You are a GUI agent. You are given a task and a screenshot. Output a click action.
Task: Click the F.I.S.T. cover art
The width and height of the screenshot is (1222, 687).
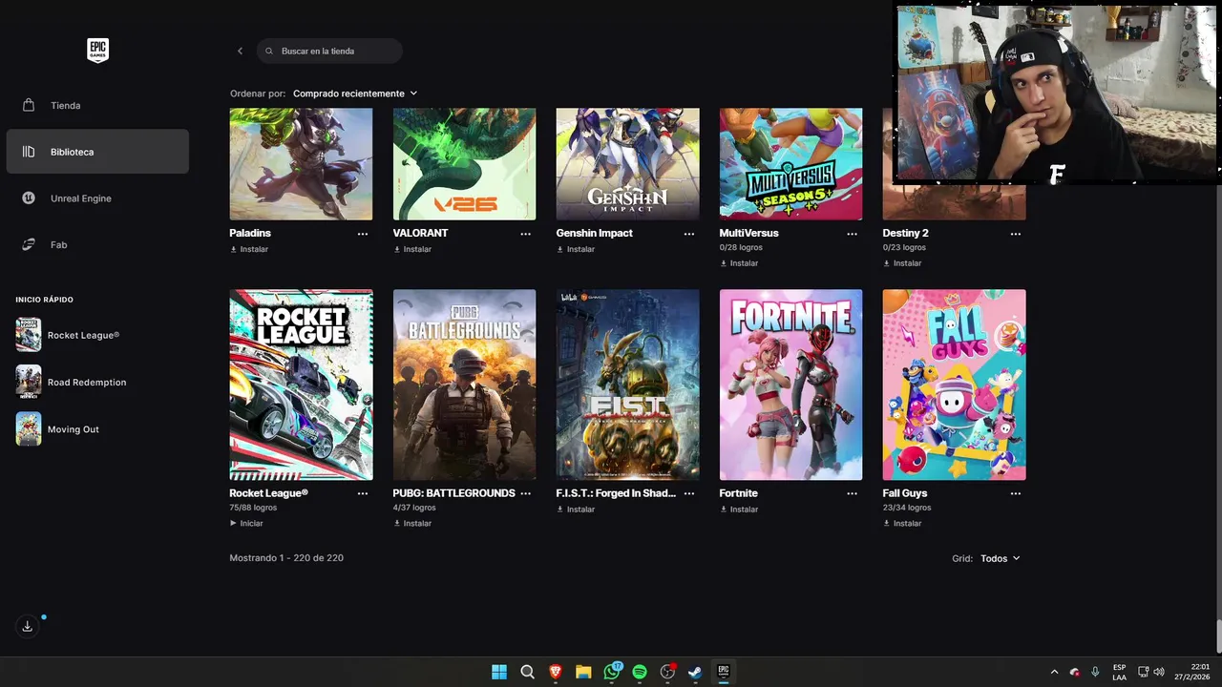tap(627, 385)
